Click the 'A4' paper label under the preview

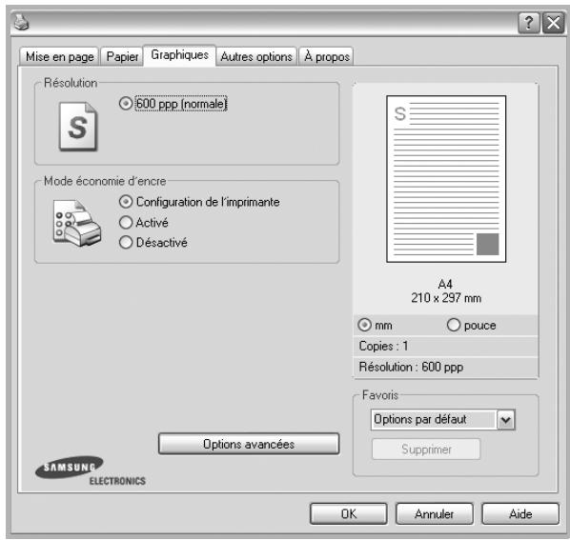[445, 284]
